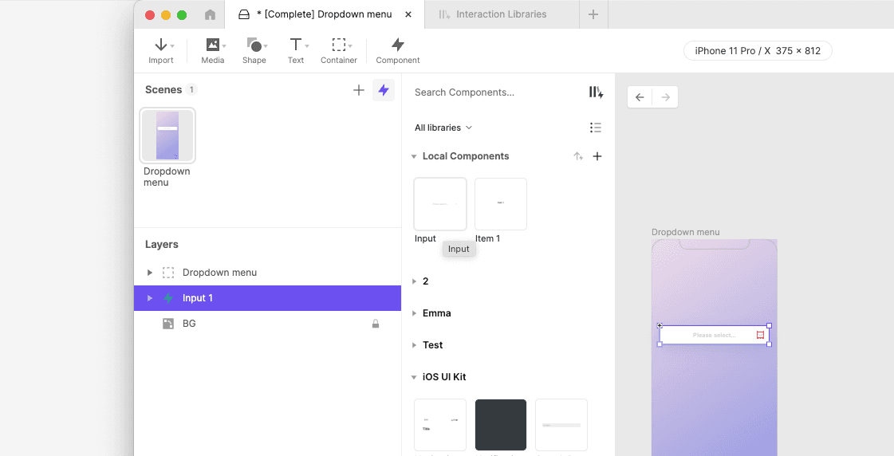
Task: Open interaction libraries icon beside search
Action: coord(596,92)
